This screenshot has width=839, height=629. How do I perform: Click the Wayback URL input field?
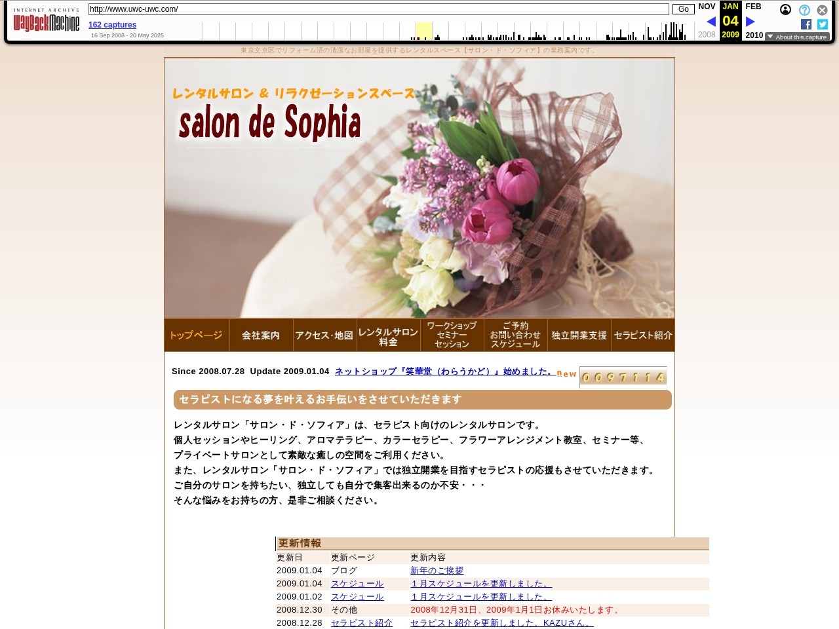(x=378, y=9)
